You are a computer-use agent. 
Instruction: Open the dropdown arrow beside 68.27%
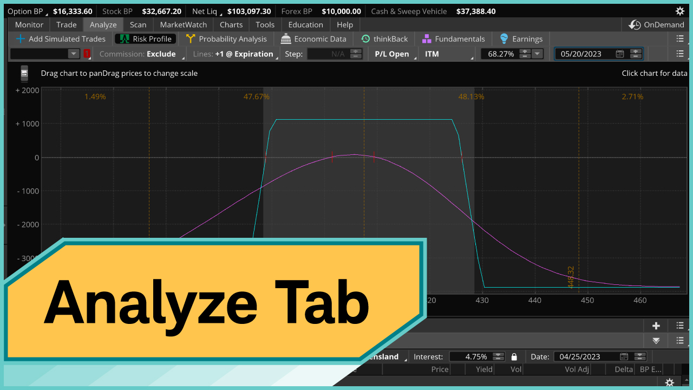click(x=537, y=54)
